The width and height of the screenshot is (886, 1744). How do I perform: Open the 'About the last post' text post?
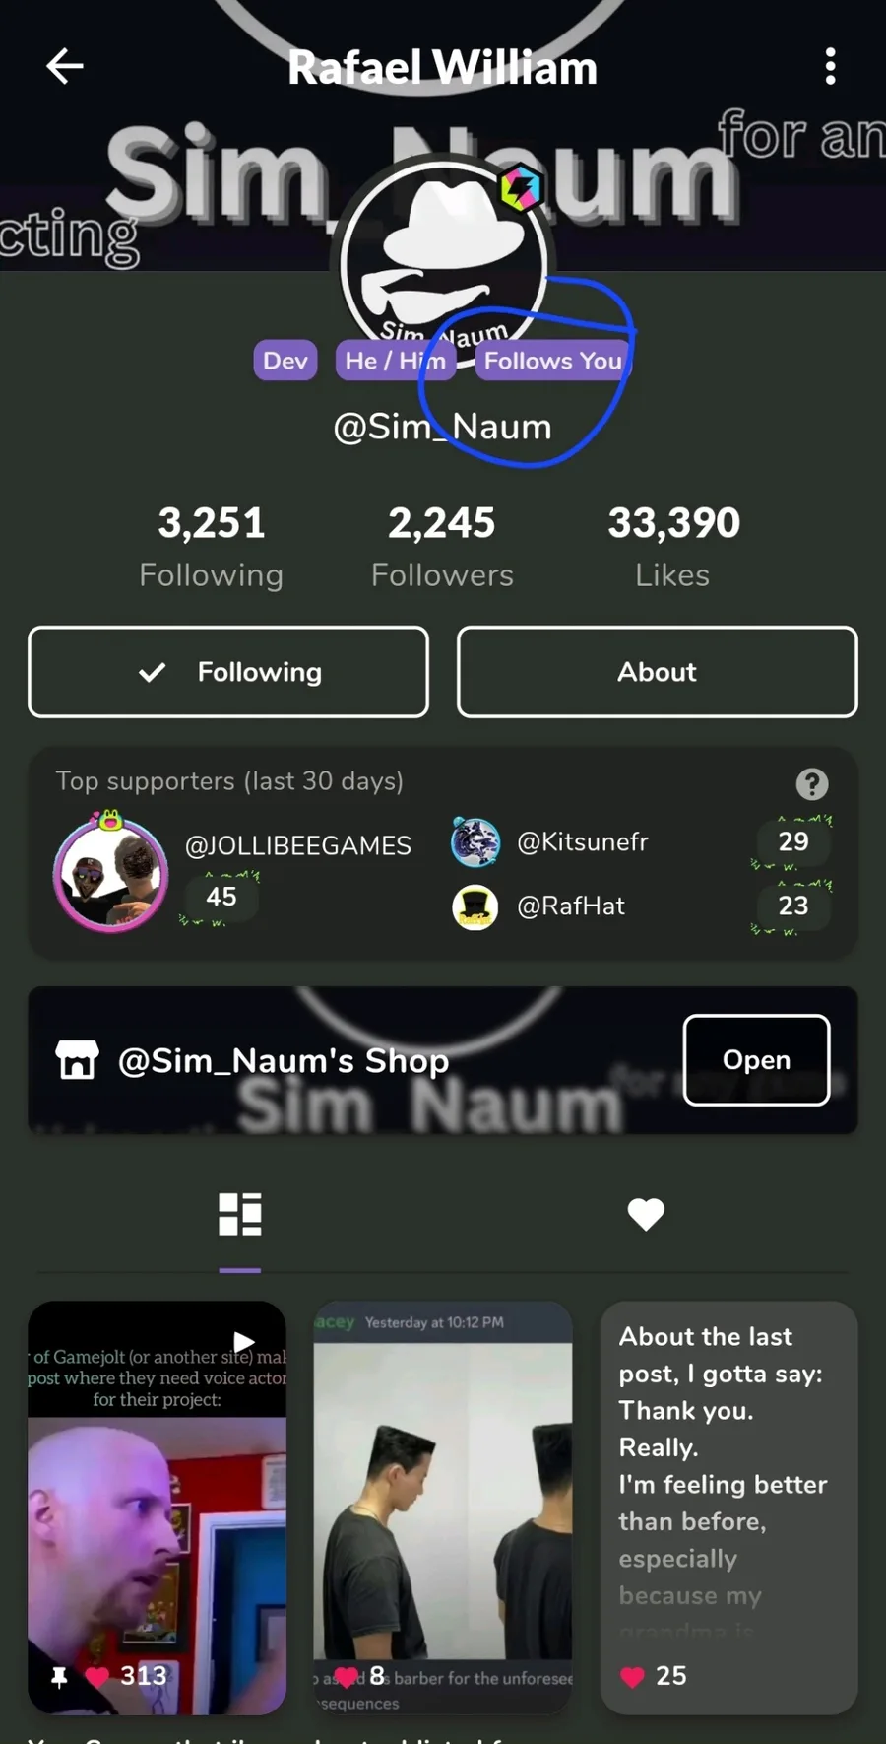[728, 1508]
